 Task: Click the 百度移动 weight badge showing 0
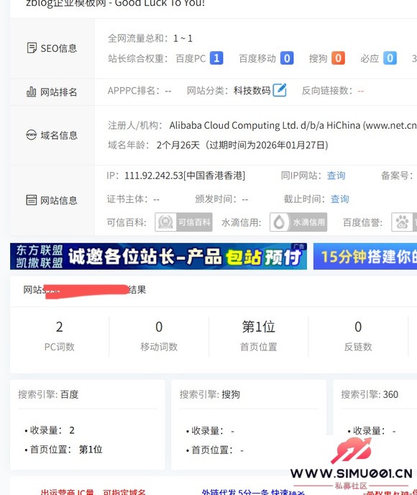click(287, 58)
